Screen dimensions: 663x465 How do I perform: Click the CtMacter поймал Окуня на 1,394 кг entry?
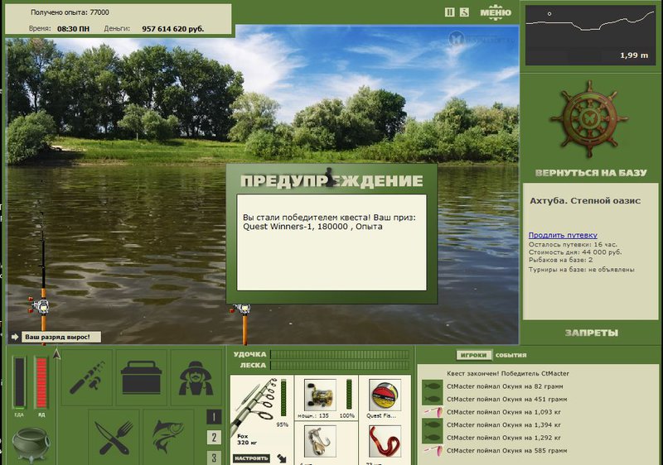tap(504, 425)
